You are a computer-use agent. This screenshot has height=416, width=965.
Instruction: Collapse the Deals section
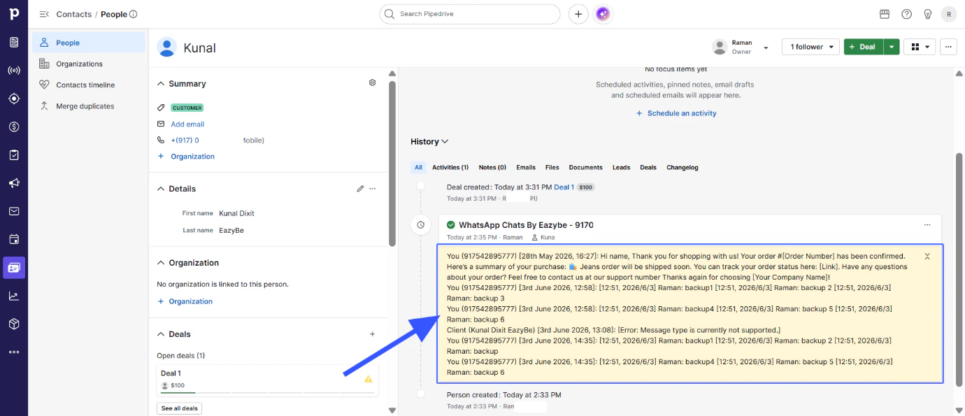pyautogui.click(x=161, y=334)
